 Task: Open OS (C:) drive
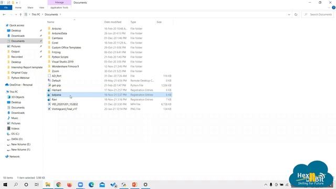pos(15,134)
